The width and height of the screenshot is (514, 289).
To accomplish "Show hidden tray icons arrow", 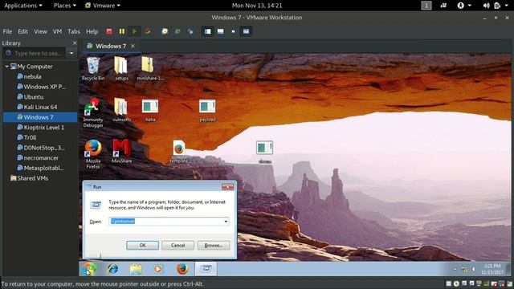I will pyautogui.click(x=455, y=270).
